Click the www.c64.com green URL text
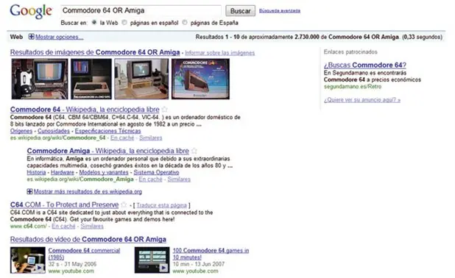 (x=29, y=227)
